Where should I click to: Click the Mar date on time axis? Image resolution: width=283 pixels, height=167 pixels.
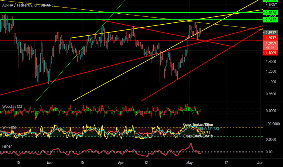(50, 163)
